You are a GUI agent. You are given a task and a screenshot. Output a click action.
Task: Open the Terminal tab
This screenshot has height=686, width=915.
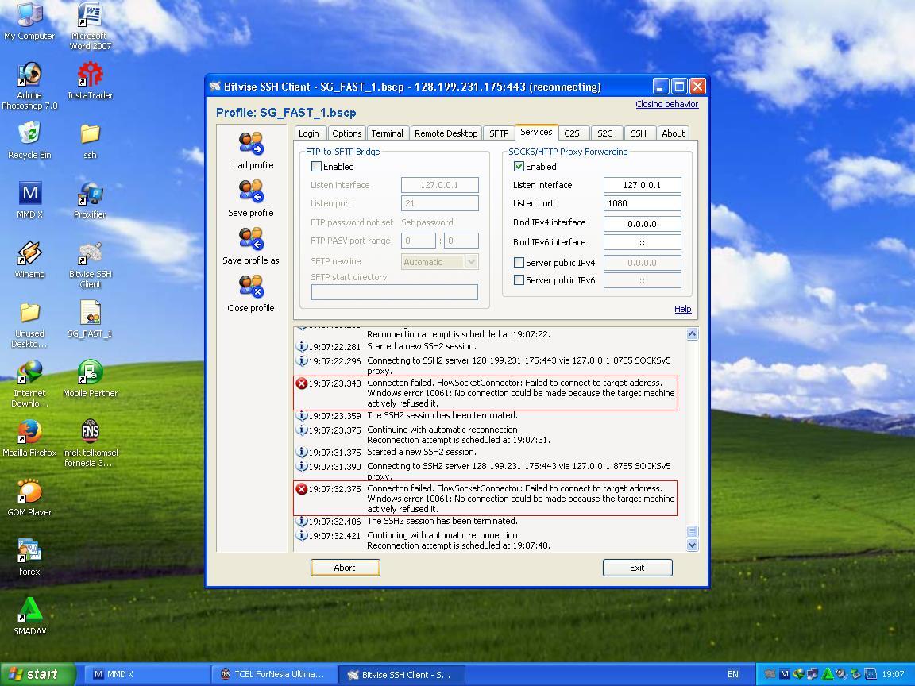(x=387, y=133)
